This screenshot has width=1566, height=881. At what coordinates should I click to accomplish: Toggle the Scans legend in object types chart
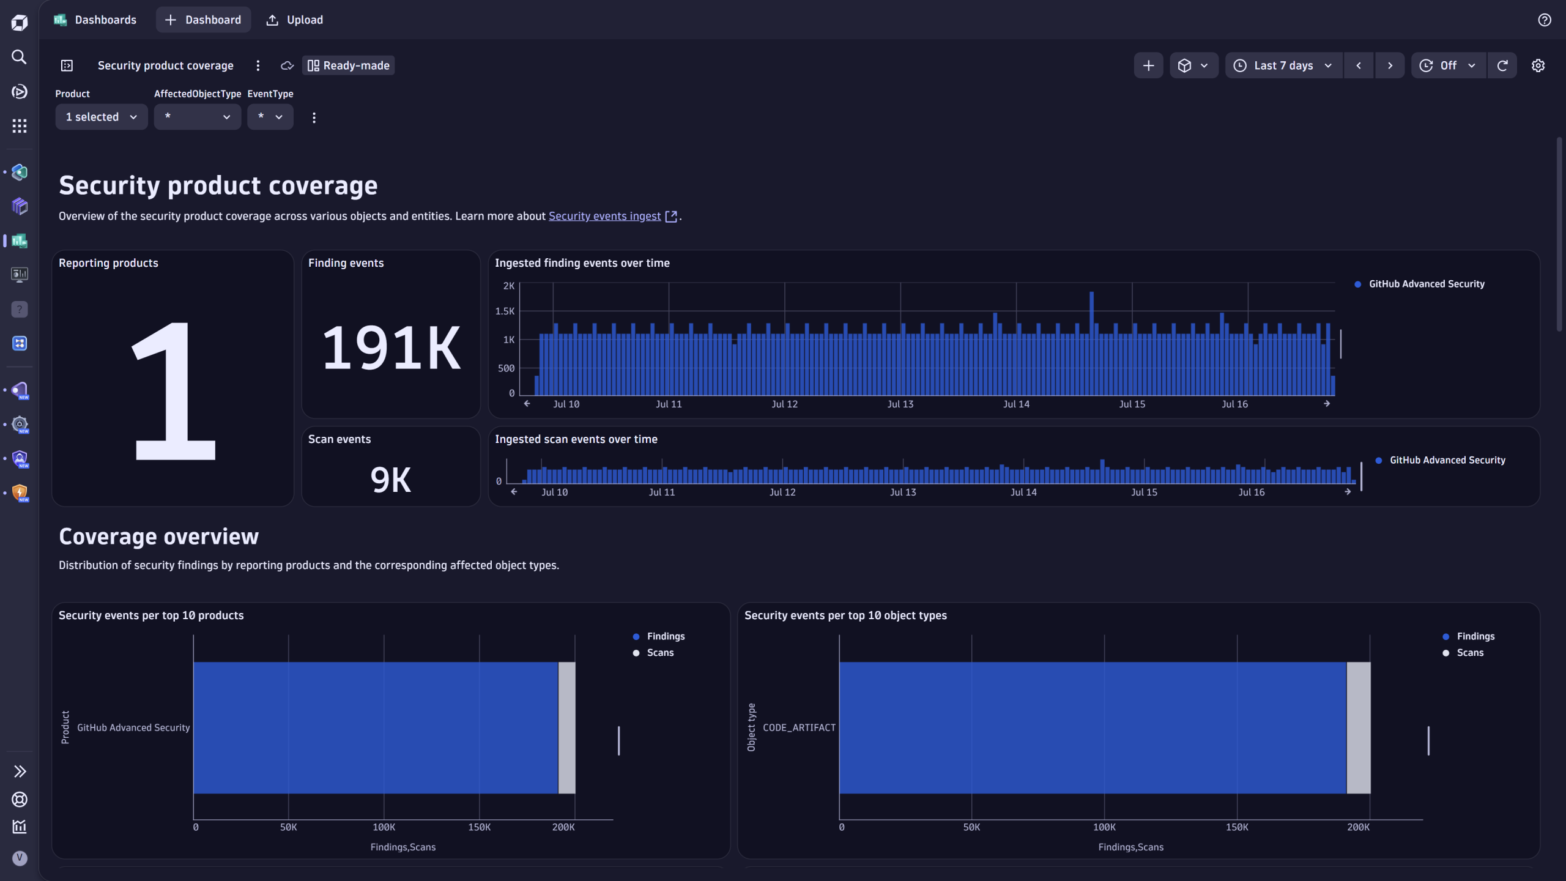click(1468, 652)
